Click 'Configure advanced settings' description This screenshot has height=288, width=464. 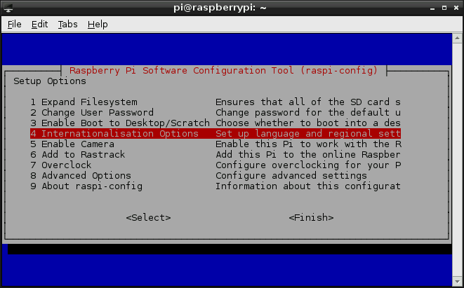pos(291,176)
